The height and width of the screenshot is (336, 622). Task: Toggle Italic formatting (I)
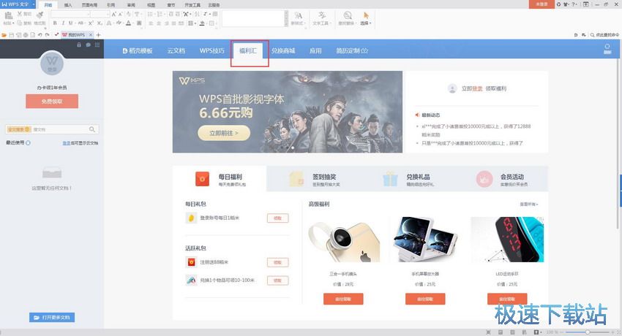[63, 23]
